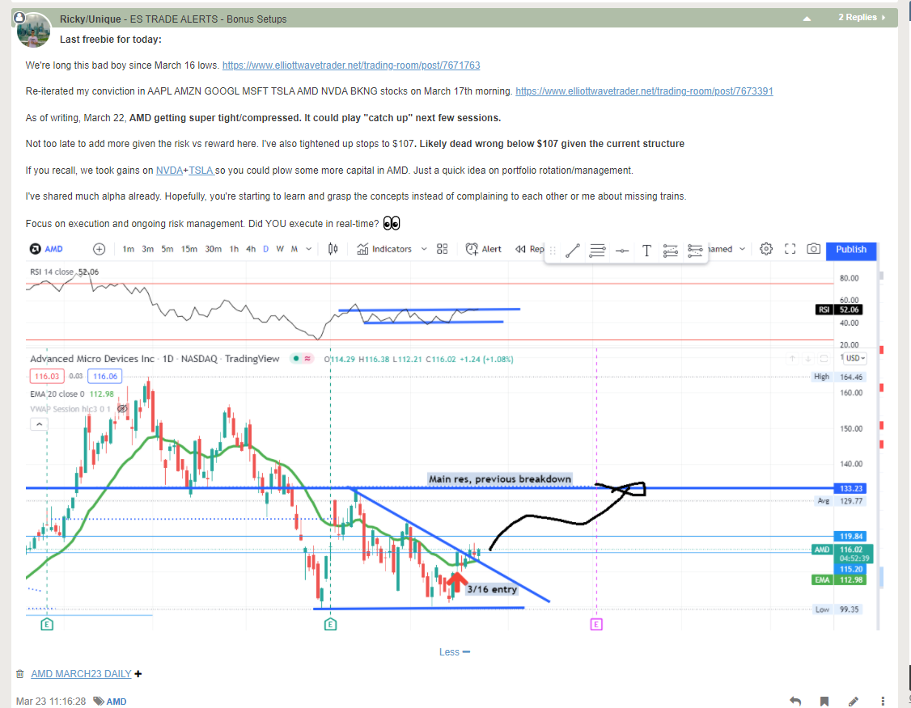
Task: Expand the 2 Replies thread
Action: pyautogui.click(x=862, y=18)
